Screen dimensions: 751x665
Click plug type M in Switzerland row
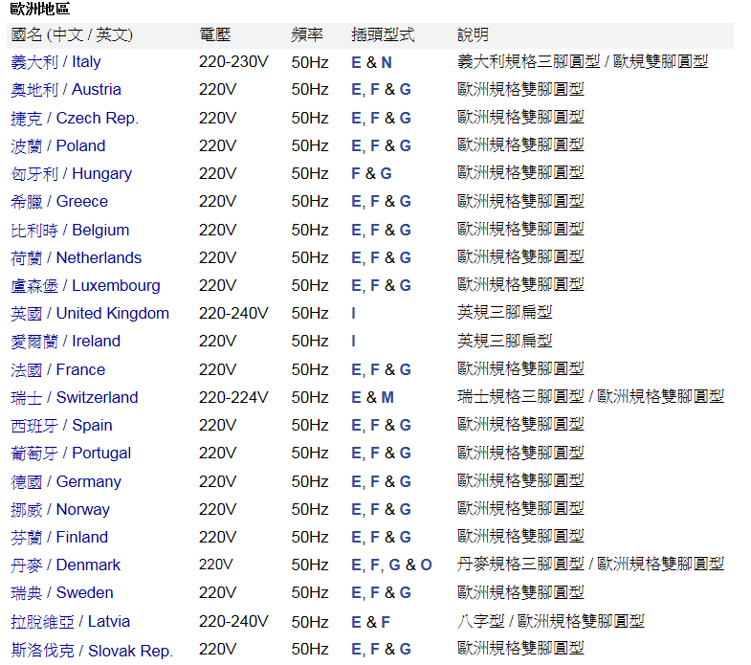pyautogui.click(x=387, y=398)
